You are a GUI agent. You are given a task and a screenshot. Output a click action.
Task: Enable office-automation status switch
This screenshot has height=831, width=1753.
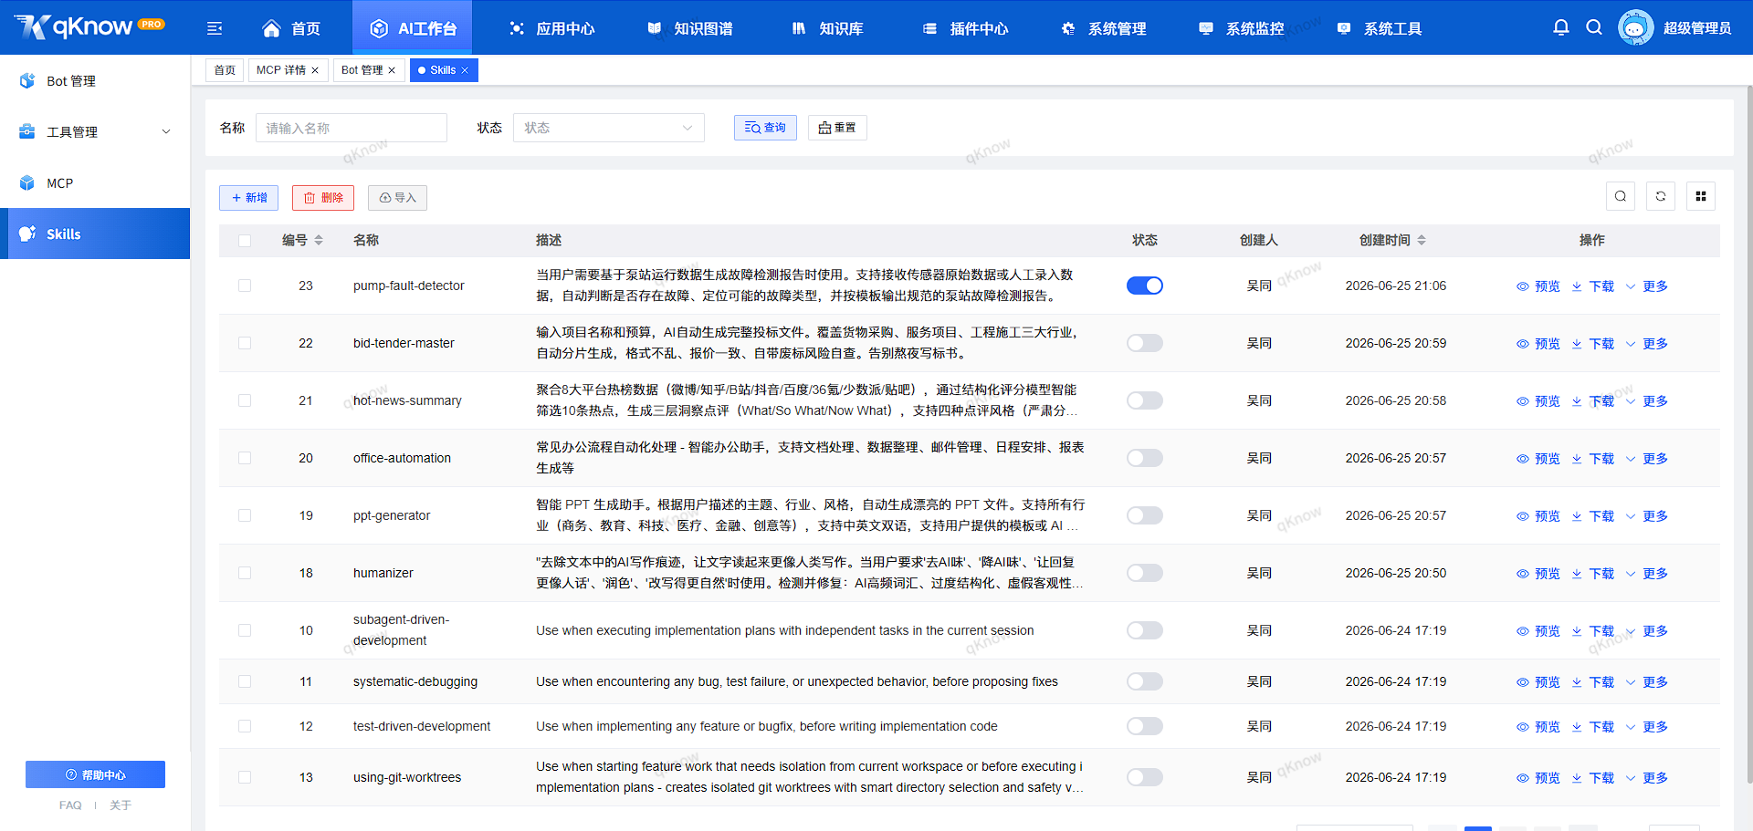pos(1145,458)
